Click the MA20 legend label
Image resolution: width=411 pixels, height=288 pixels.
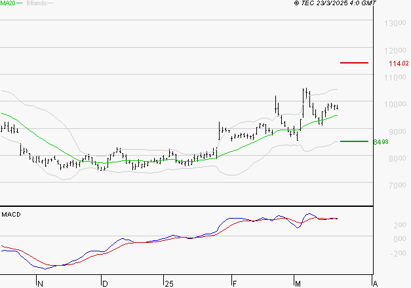tap(8, 3)
